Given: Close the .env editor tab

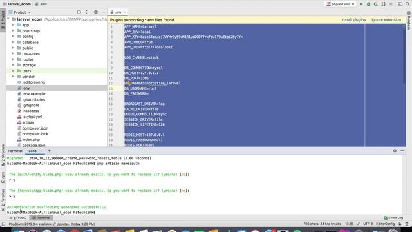Looking at the screenshot, I should click(124, 12).
